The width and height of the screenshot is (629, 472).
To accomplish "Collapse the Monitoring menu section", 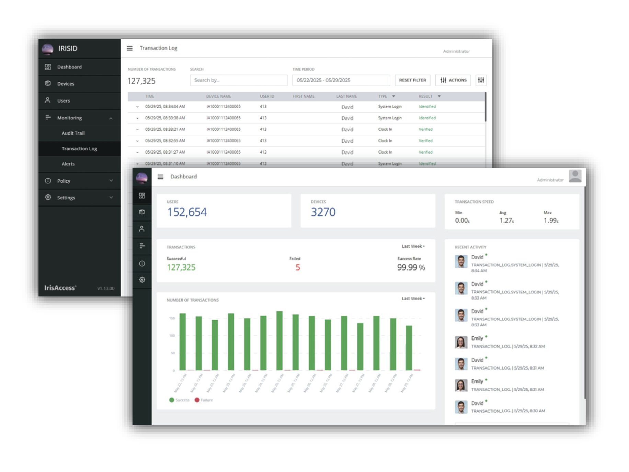I will (111, 118).
